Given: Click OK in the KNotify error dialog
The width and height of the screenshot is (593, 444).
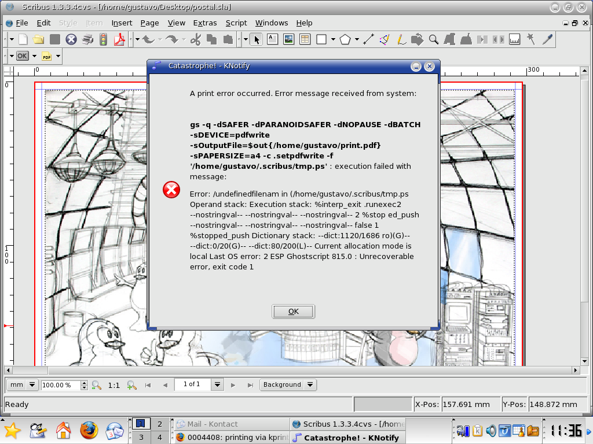Looking at the screenshot, I should coord(293,312).
